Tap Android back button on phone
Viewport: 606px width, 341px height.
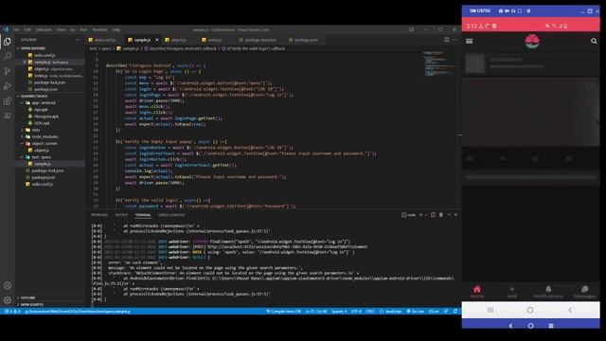[570, 310]
